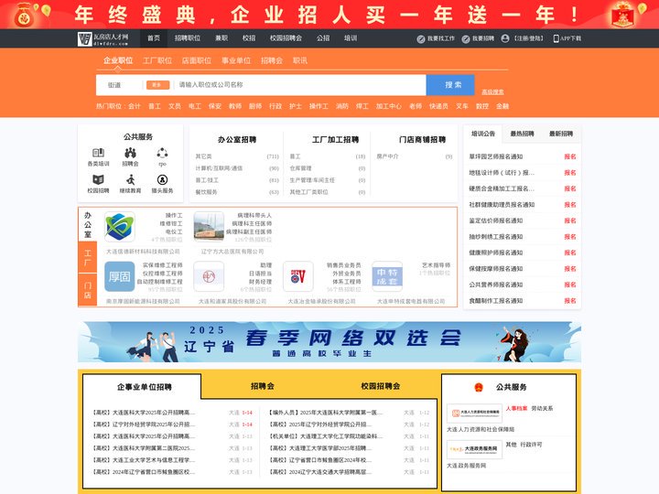Image resolution: width=659 pixels, height=494 pixels.
Task: Open the 校园招聘 icon in 公共服务
Action: click(x=98, y=180)
